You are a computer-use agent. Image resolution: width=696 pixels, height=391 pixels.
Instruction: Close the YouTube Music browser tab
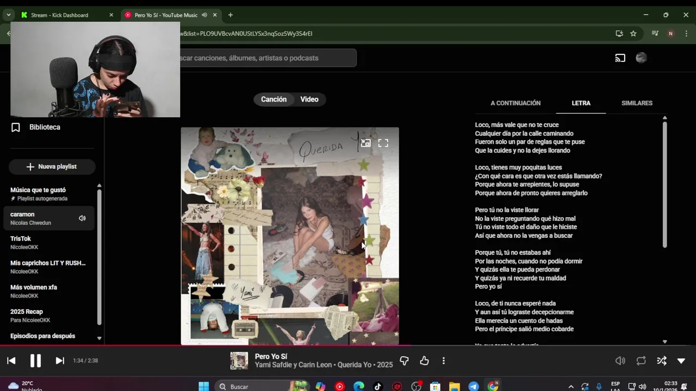click(214, 15)
